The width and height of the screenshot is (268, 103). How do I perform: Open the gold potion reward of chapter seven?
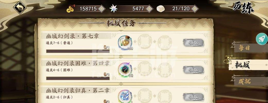[x=125, y=42]
